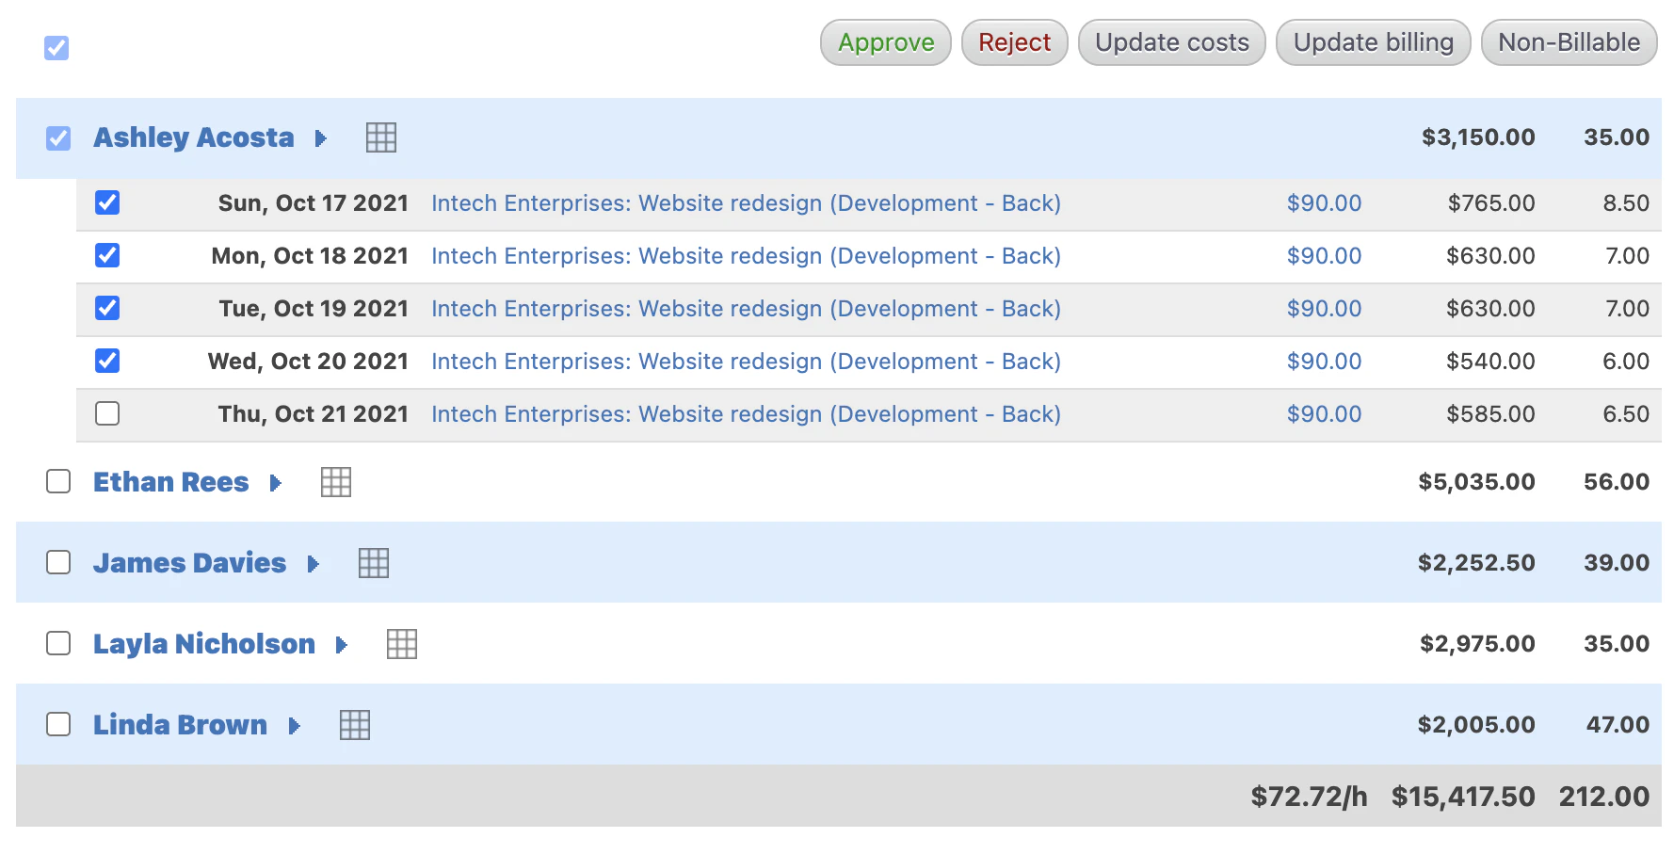Screen dimensions: 1674x854
Task: Expand Linda Brown's row details
Action: 295,726
